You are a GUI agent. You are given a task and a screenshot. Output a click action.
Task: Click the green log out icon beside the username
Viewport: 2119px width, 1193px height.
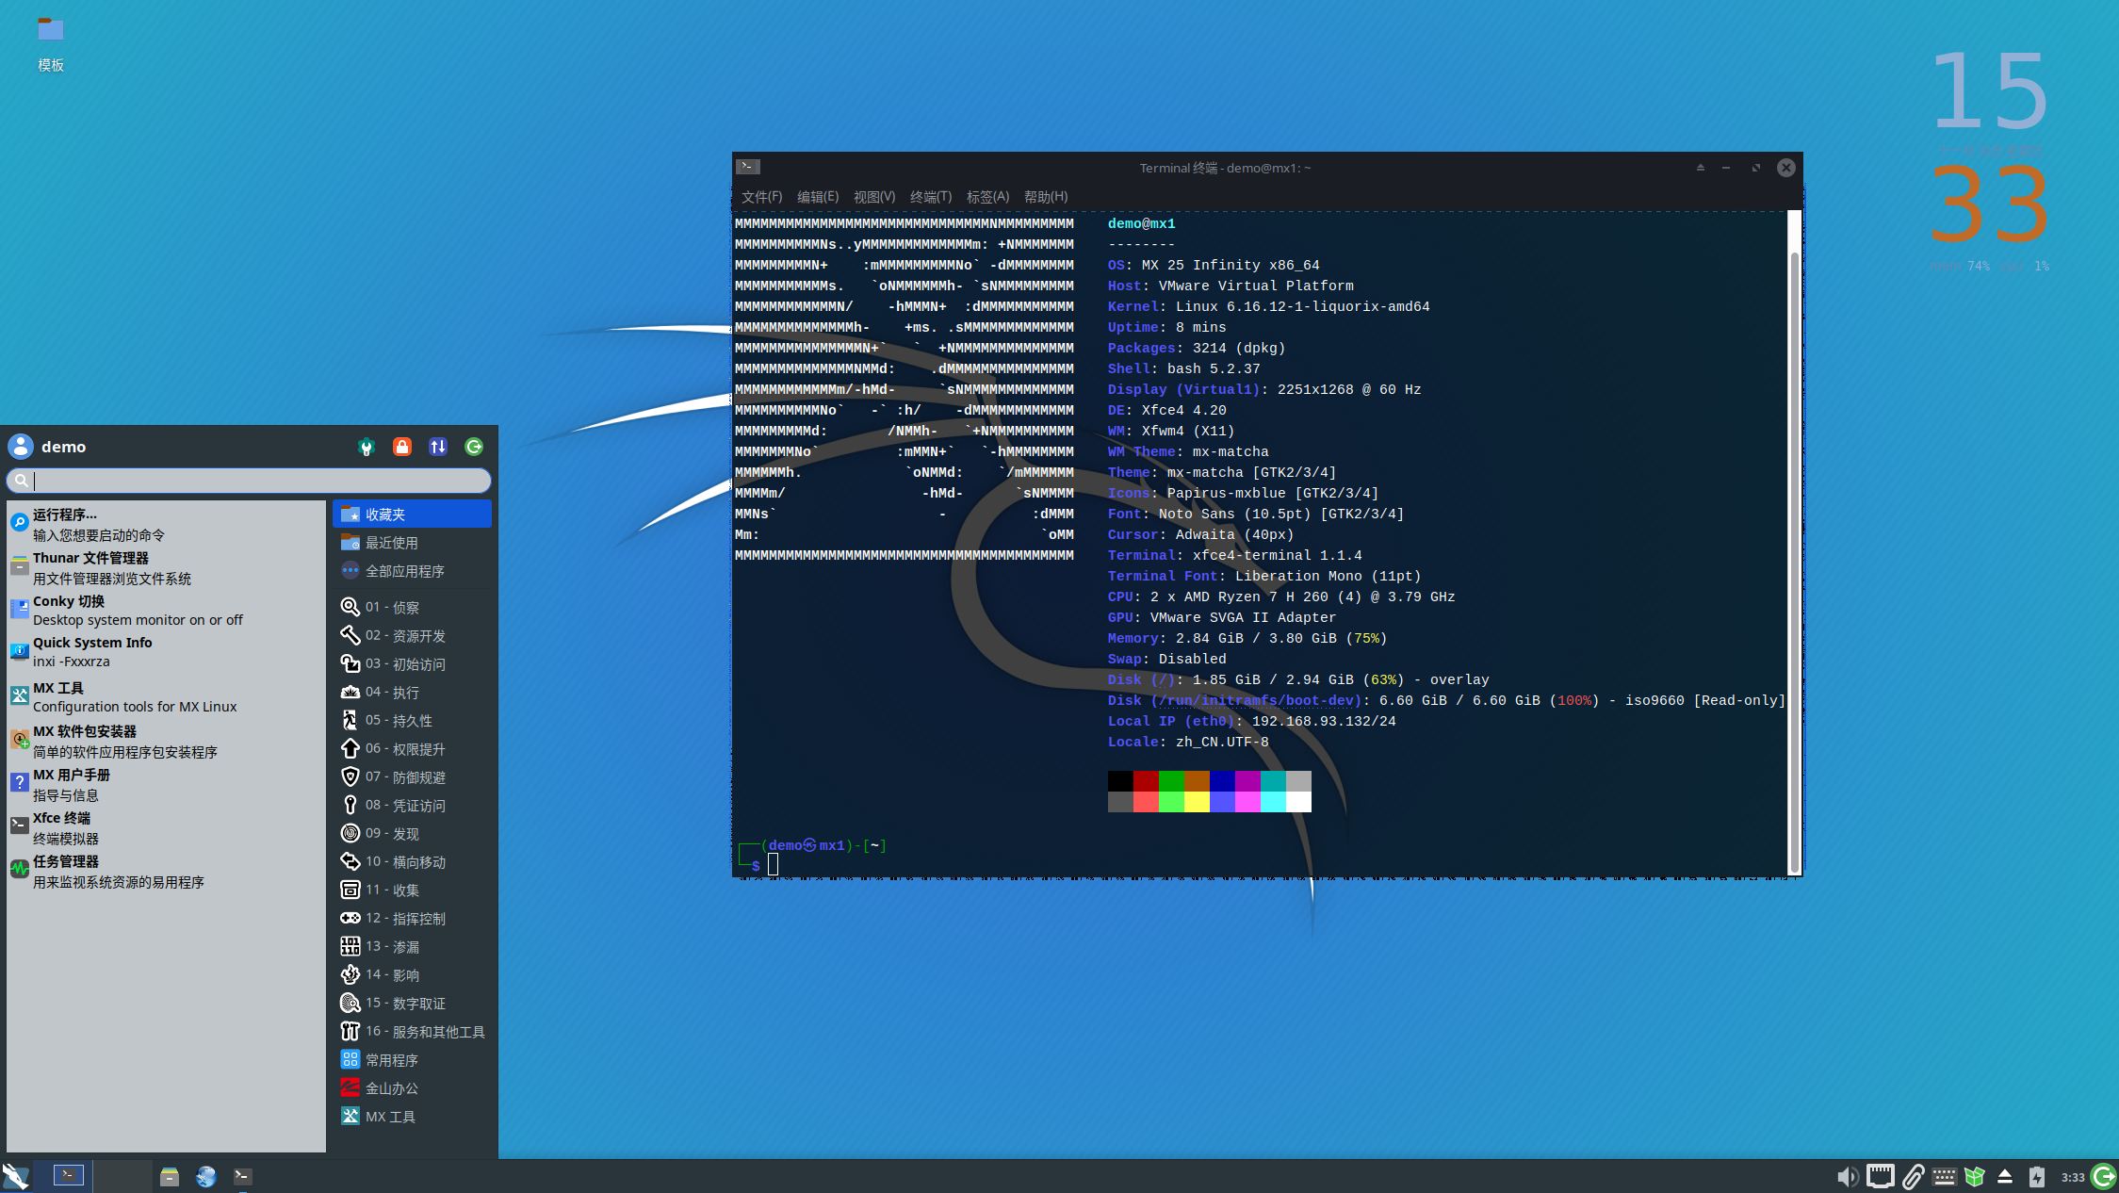pyautogui.click(x=474, y=447)
